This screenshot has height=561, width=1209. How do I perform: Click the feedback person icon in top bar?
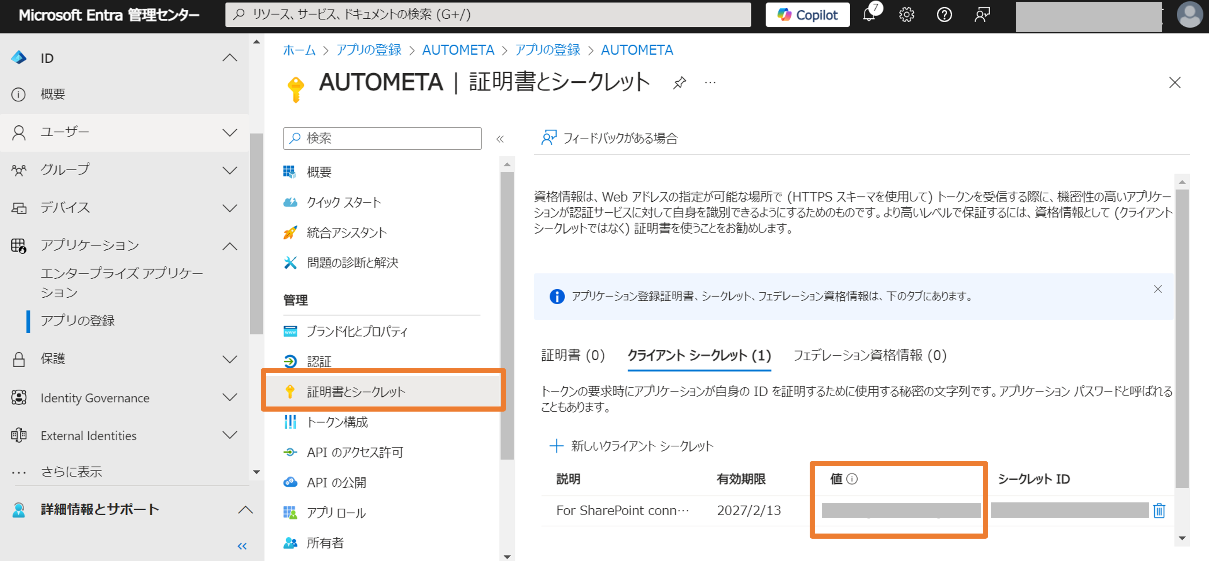(x=982, y=15)
